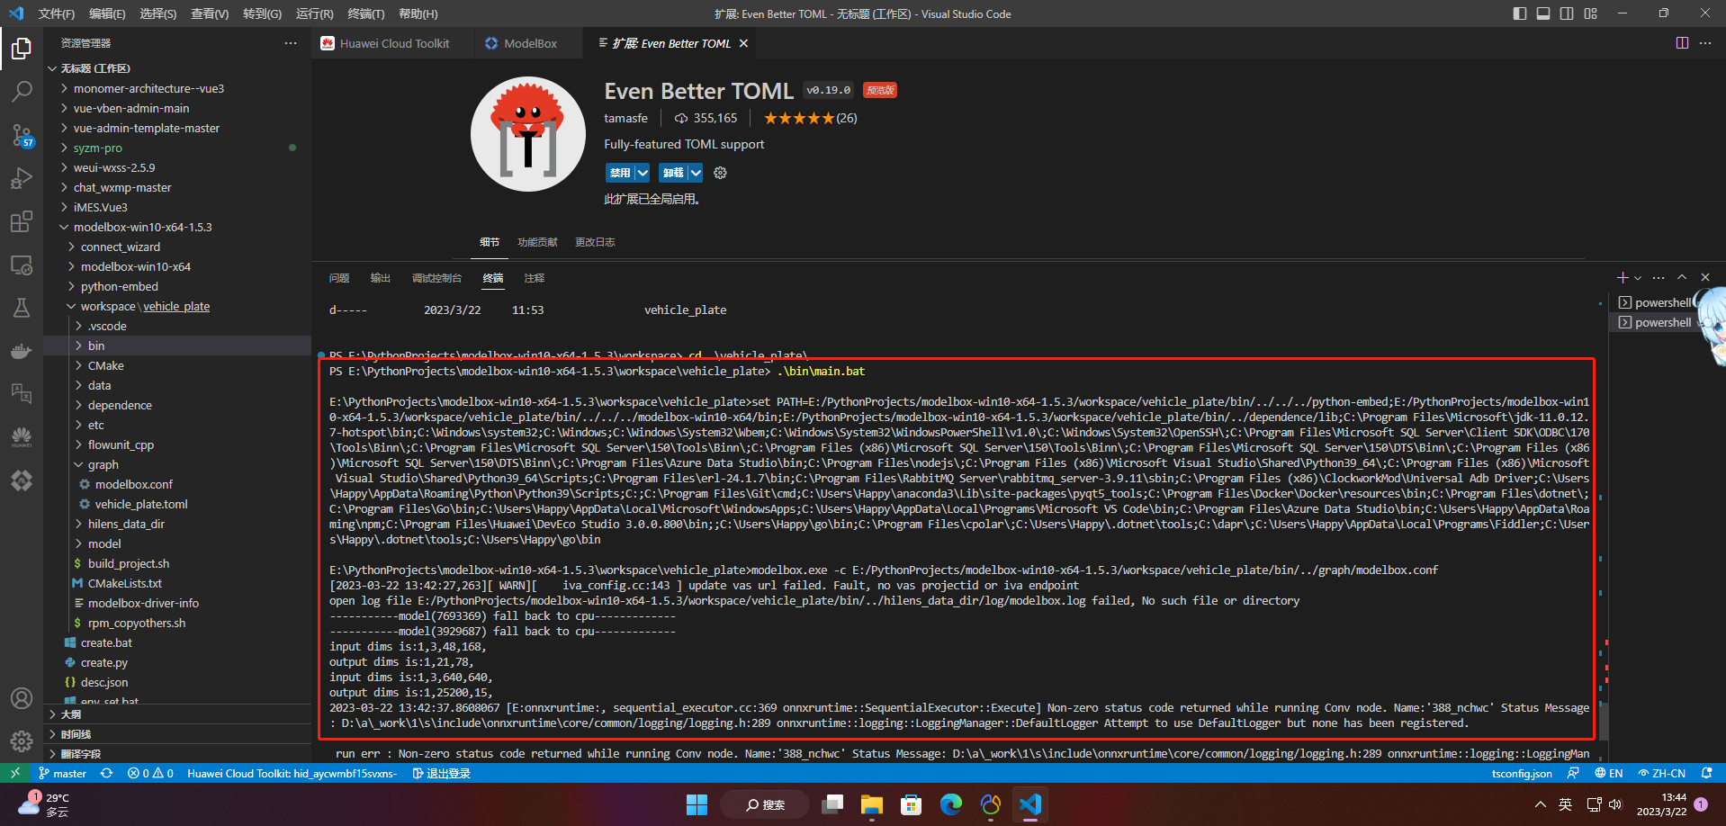1726x826 pixels.
Task: Switch to the 输出 panel tab
Action: click(x=381, y=278)
